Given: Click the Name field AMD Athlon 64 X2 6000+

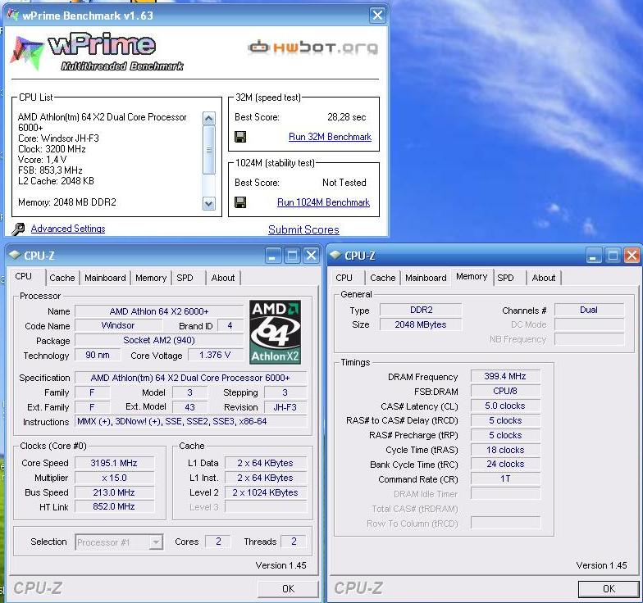Looking at the screenshot, I should tap(159, 311).
